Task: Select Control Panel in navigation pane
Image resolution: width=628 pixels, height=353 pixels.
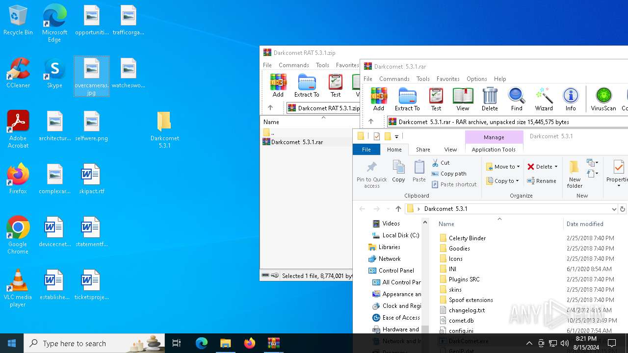Action: 391,271
